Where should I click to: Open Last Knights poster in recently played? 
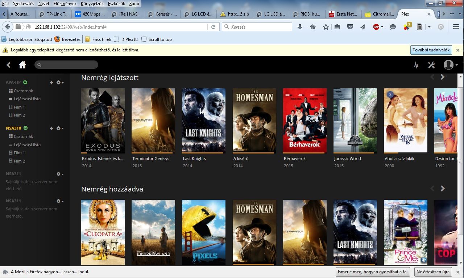[204, 121]
